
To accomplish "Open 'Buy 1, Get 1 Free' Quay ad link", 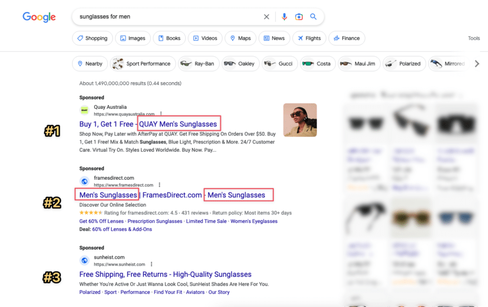I will pyautogui.click(x=148, y=124).
